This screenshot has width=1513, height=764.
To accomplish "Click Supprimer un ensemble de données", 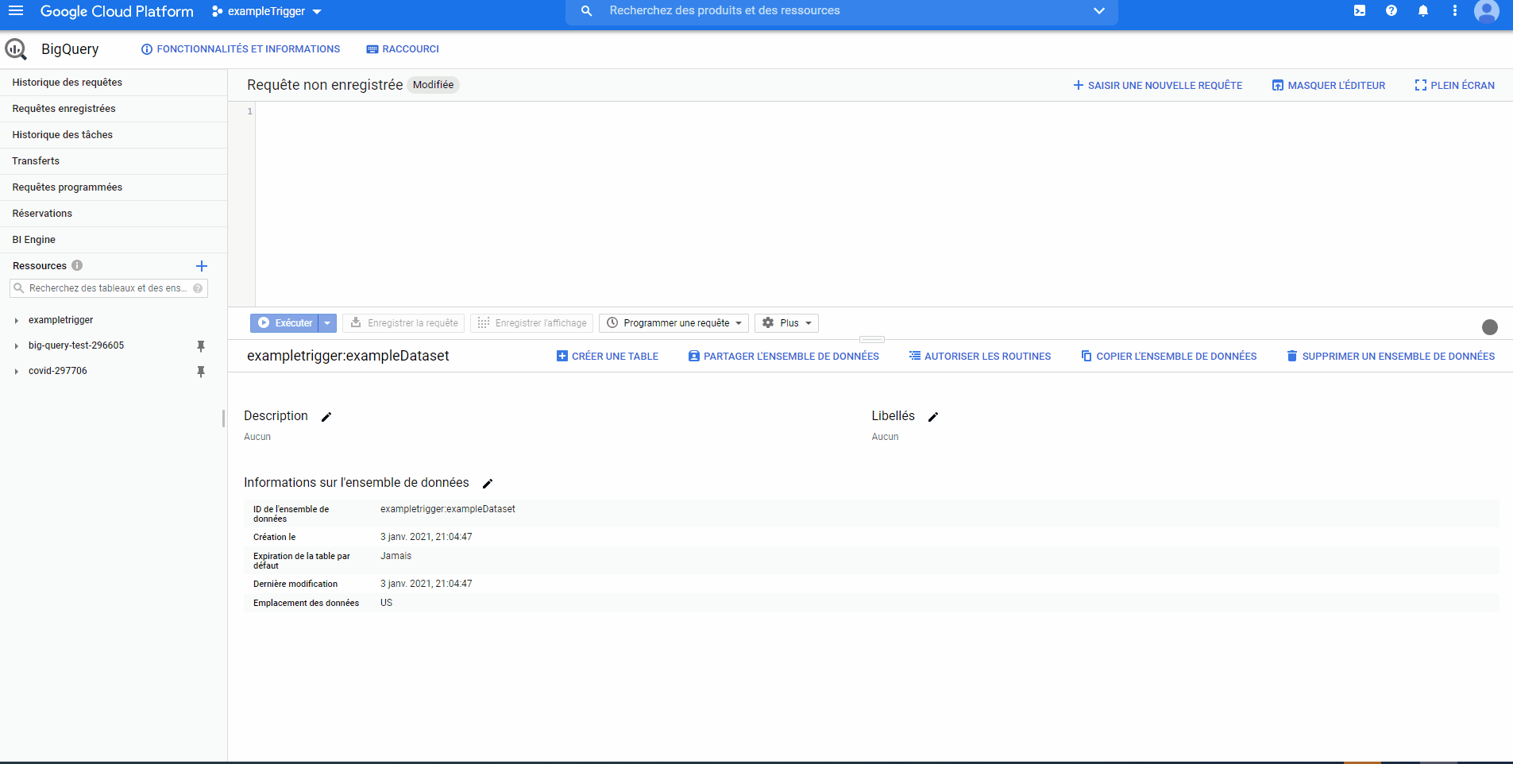I will 1391,357.
